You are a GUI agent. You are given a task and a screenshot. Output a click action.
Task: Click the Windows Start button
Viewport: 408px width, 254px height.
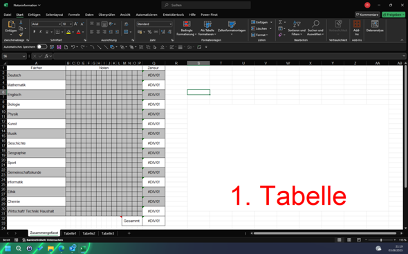tap(8, 248)
